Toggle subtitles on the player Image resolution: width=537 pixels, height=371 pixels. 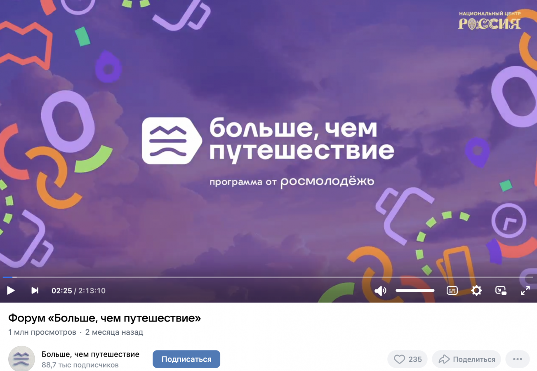click(x=452, y=291)
